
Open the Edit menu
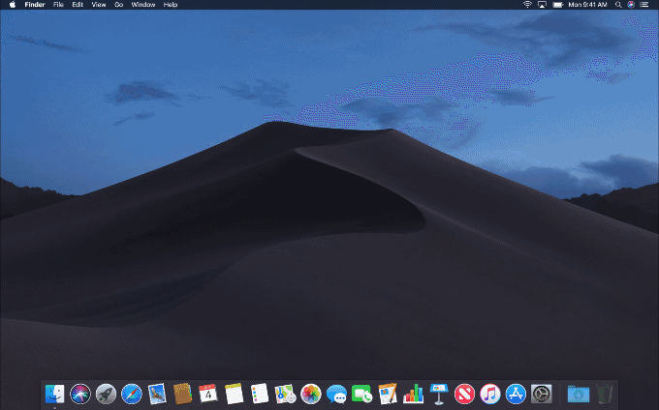tap(78, 5)
